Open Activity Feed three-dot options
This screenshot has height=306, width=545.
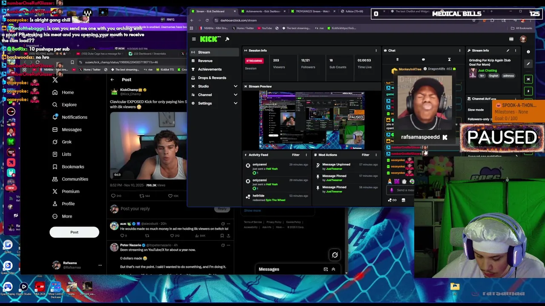click(x=306, y=155)
